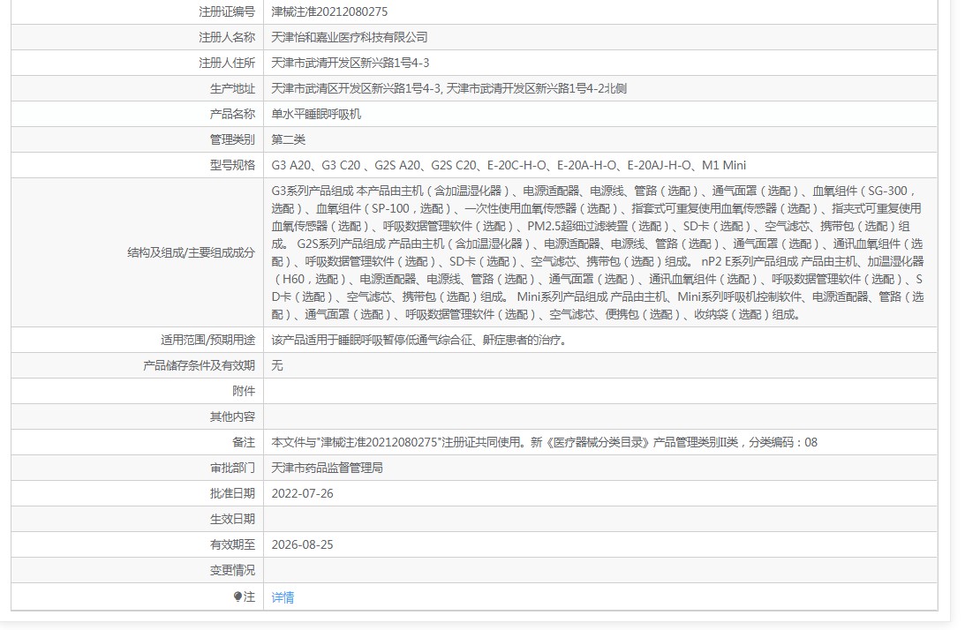Screen dimensions: 965x630
Task: Select product name 单水平睡眠呼吸机
Action: point(316,115)
